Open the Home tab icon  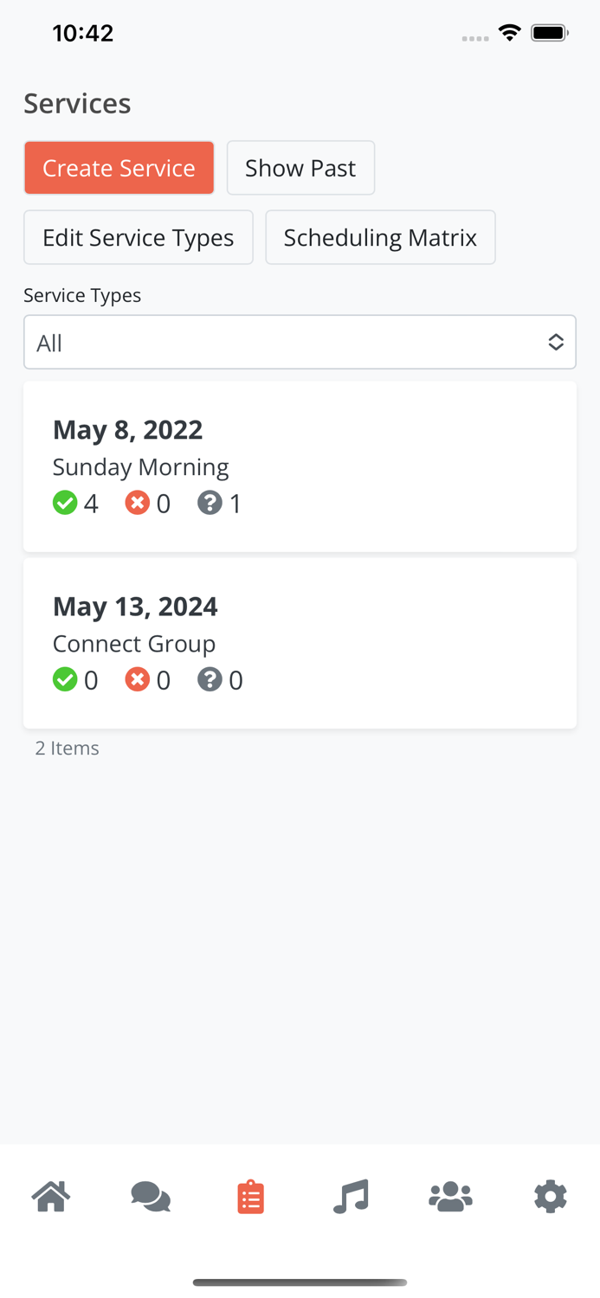click(x=51, y=1197)
